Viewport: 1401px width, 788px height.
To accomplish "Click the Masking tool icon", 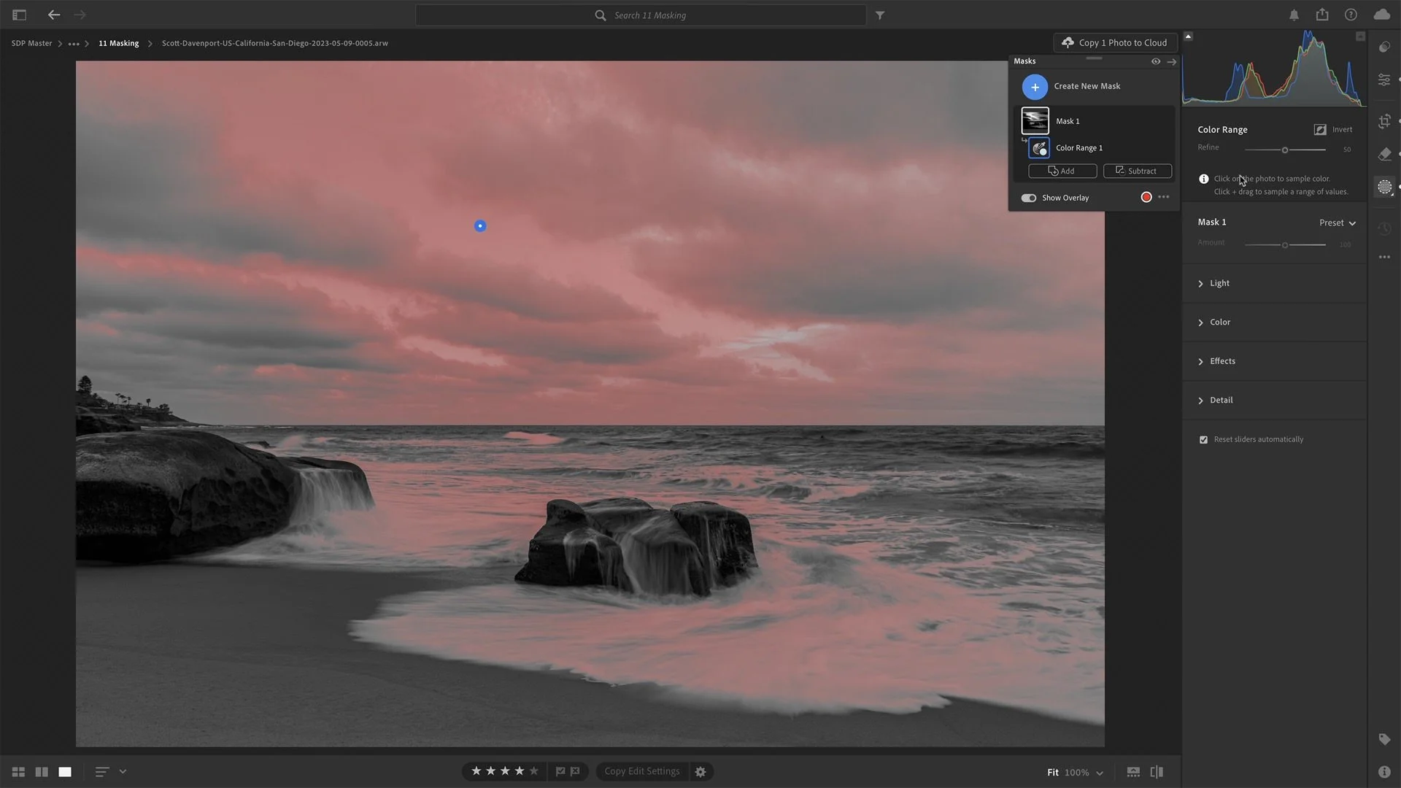I will coord(1384,188).
